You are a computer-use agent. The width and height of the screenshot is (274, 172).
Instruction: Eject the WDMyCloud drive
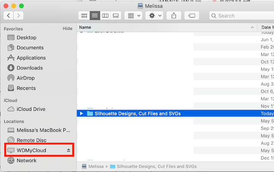coord(68,150)
